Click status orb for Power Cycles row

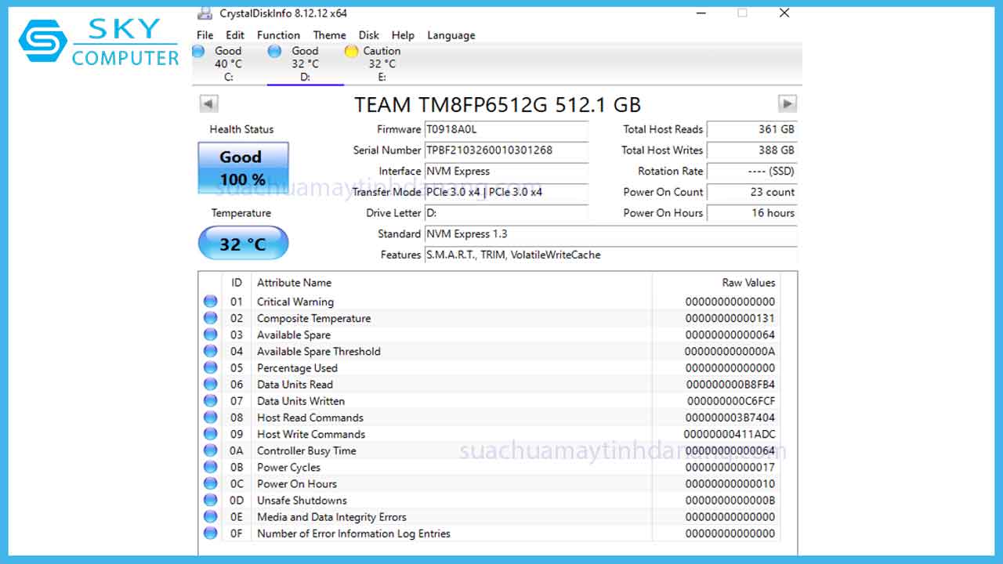pyautogui.click(x=211, y=467)
